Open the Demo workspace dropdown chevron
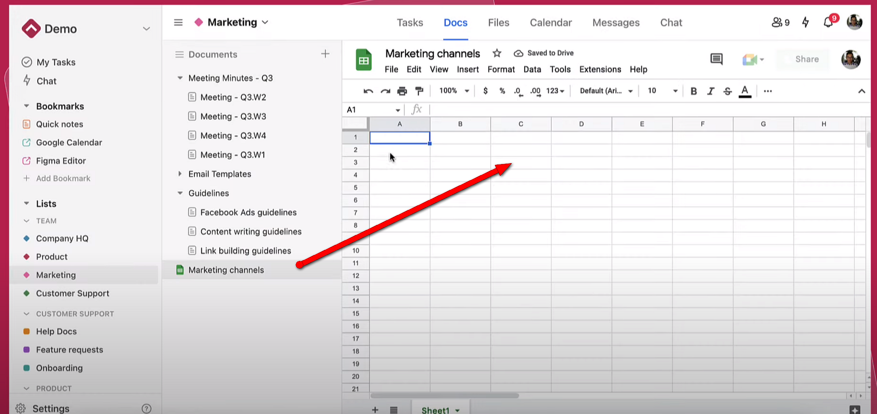 click(x=146, y=29)
